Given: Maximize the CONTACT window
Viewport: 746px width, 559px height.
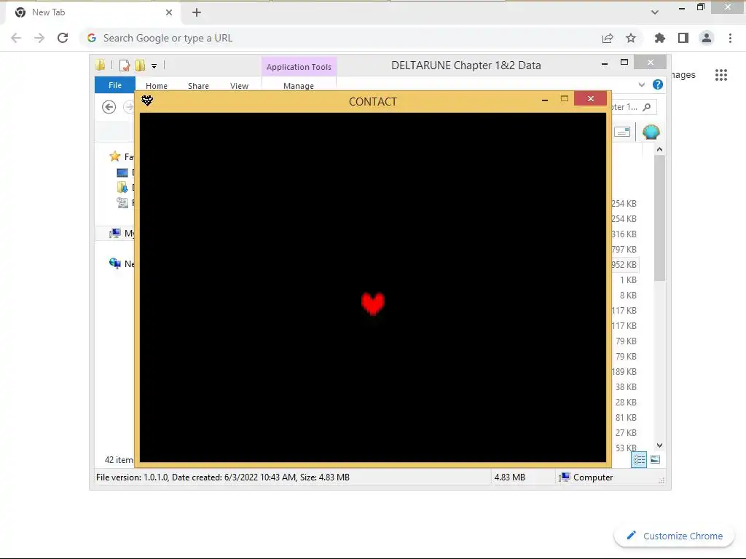Looking at the screenshot, I should point(565,99).
